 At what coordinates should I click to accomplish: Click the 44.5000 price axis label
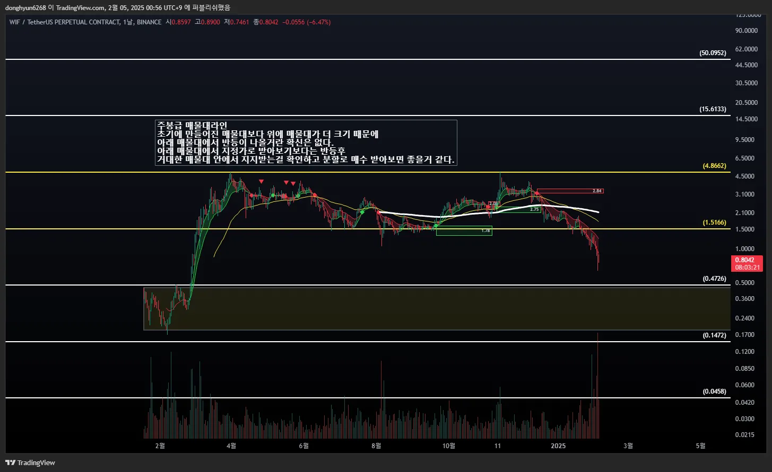746,65
